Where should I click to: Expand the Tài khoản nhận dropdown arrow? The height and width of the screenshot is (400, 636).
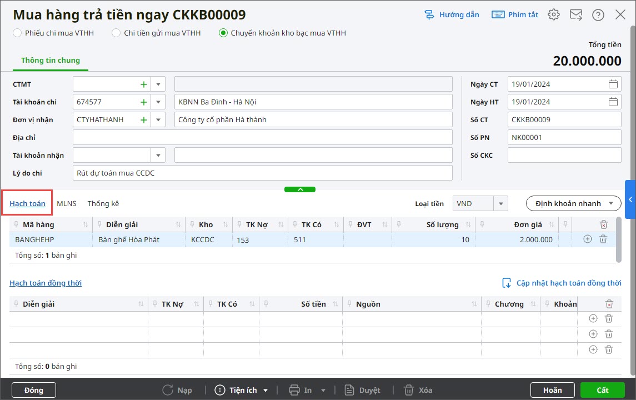point(158,156)
